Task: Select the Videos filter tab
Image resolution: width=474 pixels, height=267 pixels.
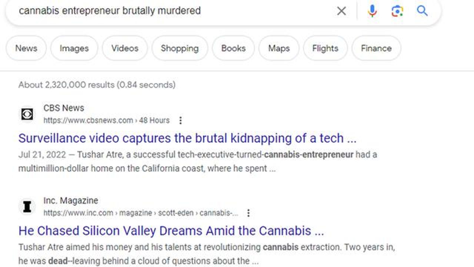Action: coord(125,48)
